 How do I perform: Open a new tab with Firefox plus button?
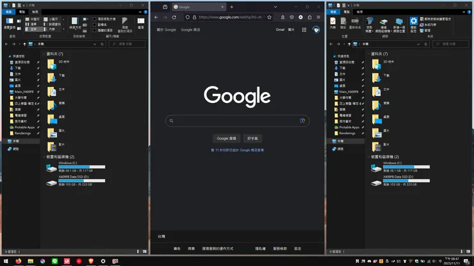(x=232, y=6)
